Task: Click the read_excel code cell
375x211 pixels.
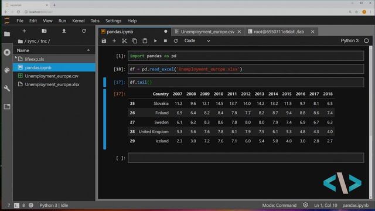Action: pos(246,69)
